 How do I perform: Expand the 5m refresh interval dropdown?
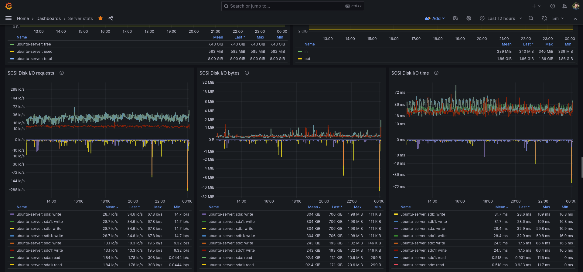(558, 18)
